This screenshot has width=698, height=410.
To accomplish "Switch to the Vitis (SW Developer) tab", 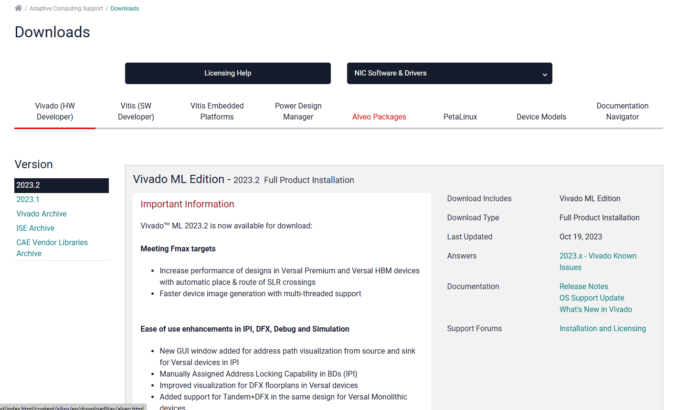I will [x=136, y=111].
